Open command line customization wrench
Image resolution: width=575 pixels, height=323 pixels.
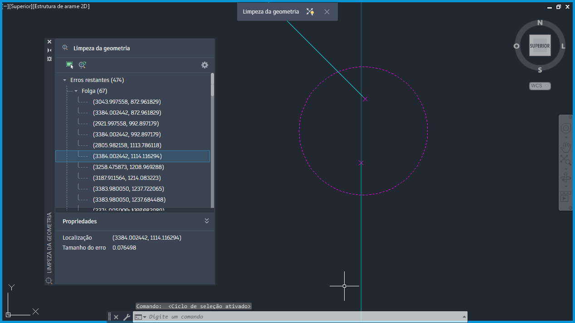(127, 317)
